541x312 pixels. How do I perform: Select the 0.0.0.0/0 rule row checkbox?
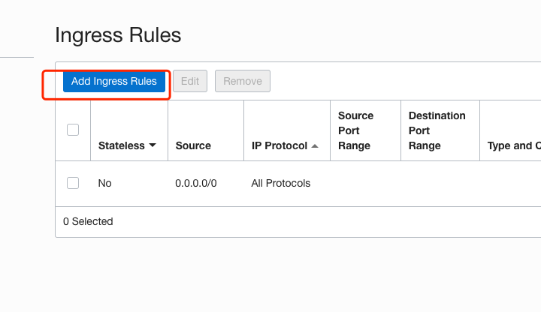[x=73, y=183]
